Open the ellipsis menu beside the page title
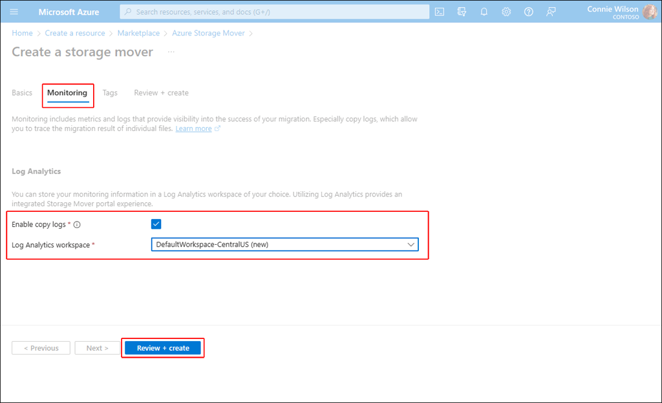Image resolution: width=662 pixels, height=403 pixels. (171, 52)
